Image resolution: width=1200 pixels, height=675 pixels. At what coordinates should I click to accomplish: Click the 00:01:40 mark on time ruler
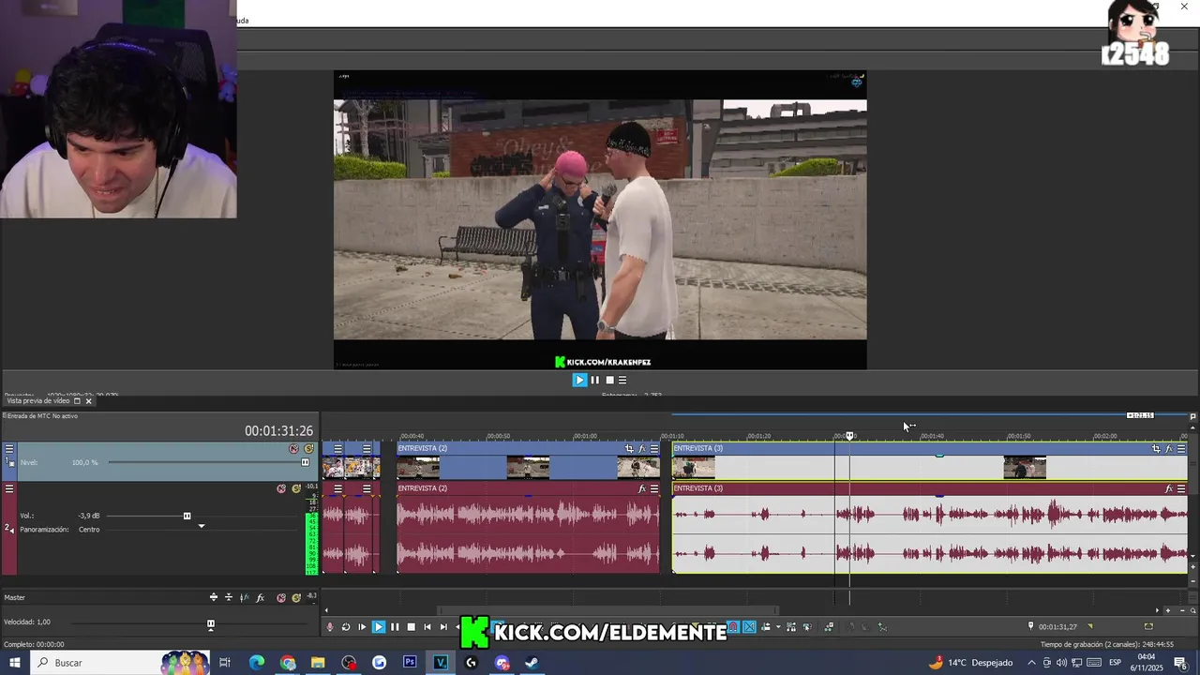click(x=932, y=436)
